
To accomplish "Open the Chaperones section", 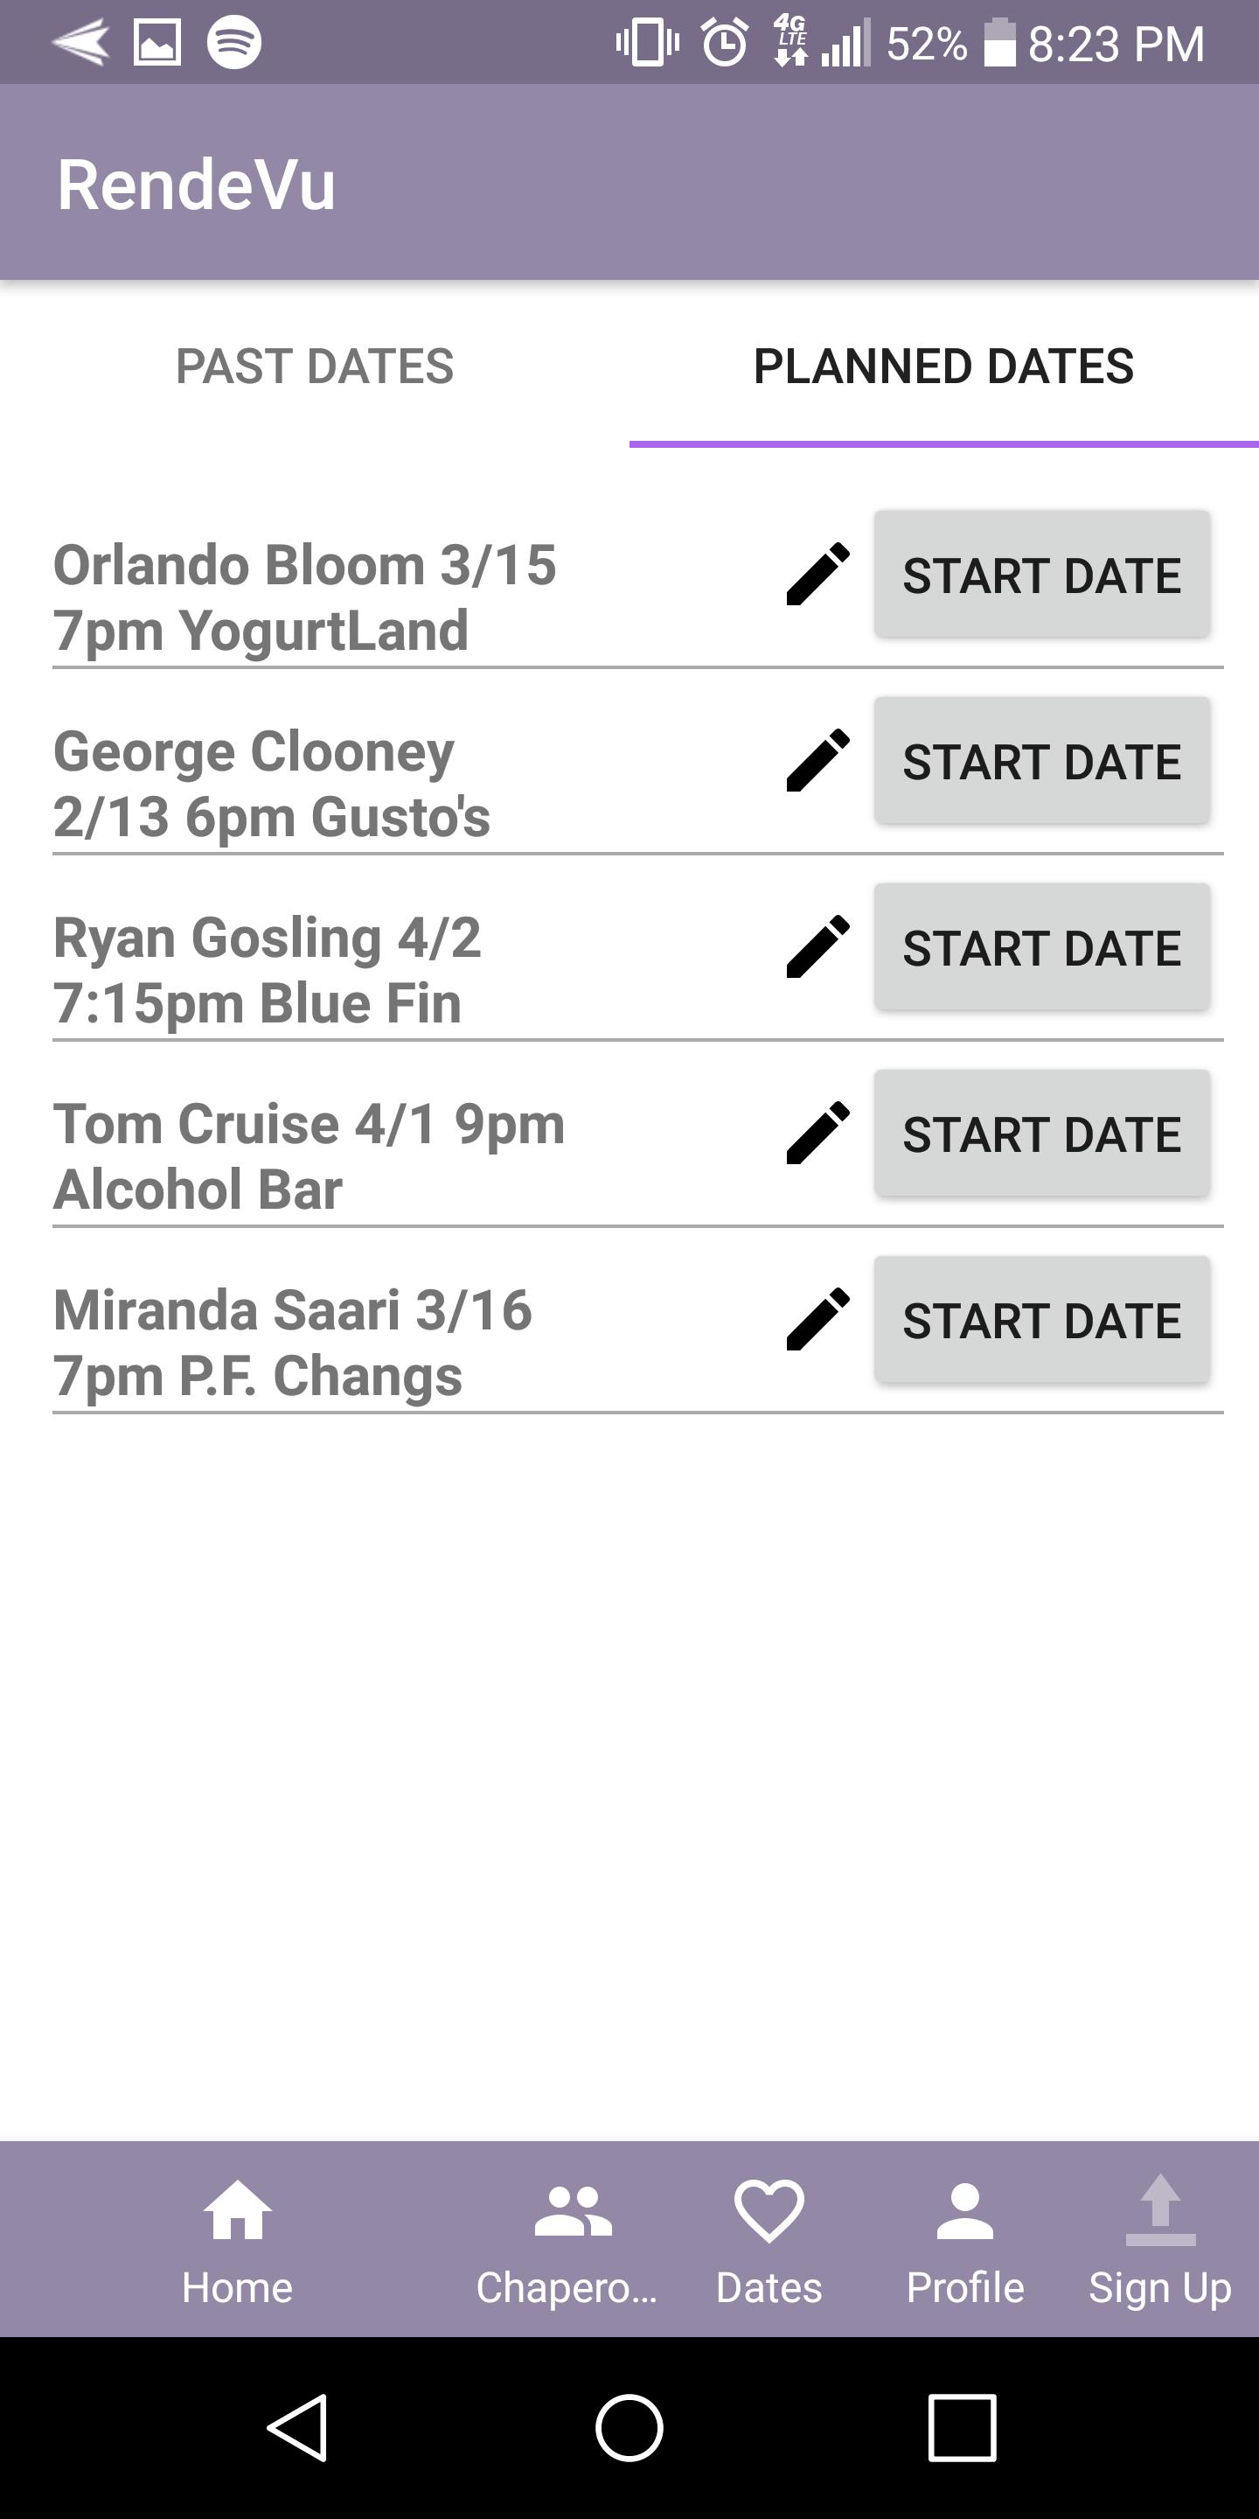I will [x=569, y=2239].
